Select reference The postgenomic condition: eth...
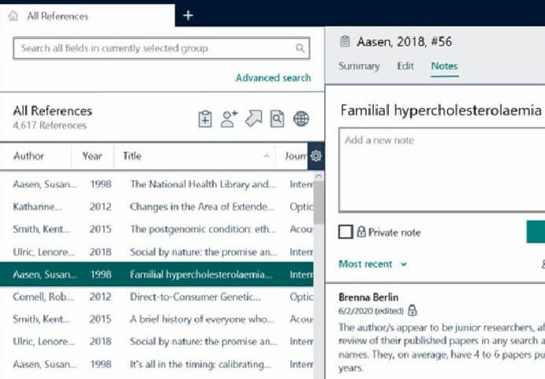 coord(156,229)
